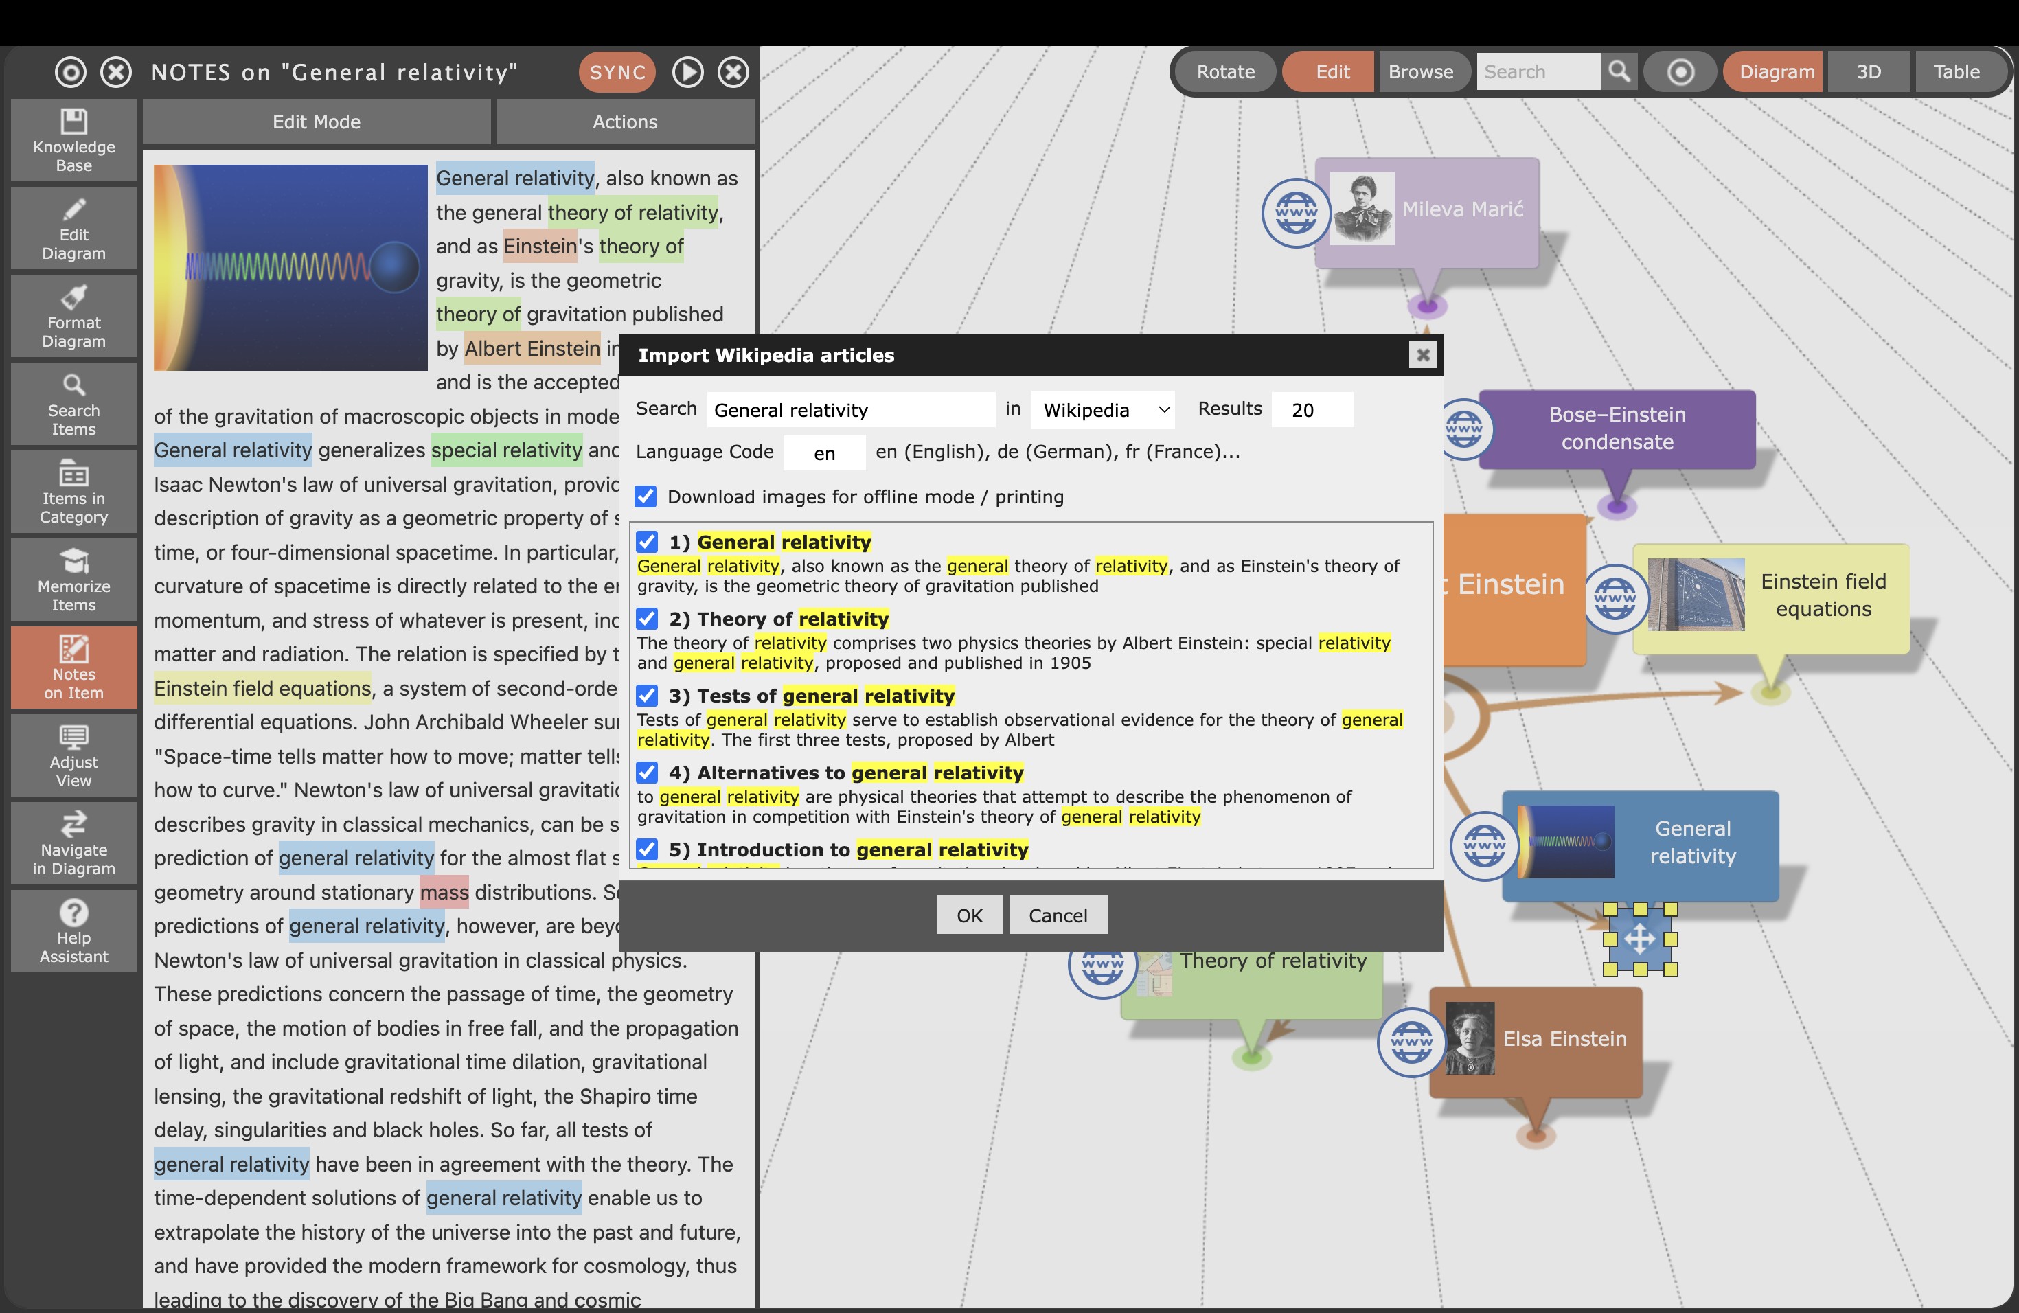Open Navigate in Diagram tool
2019x1313 pixels.
[x=73, y=843]
